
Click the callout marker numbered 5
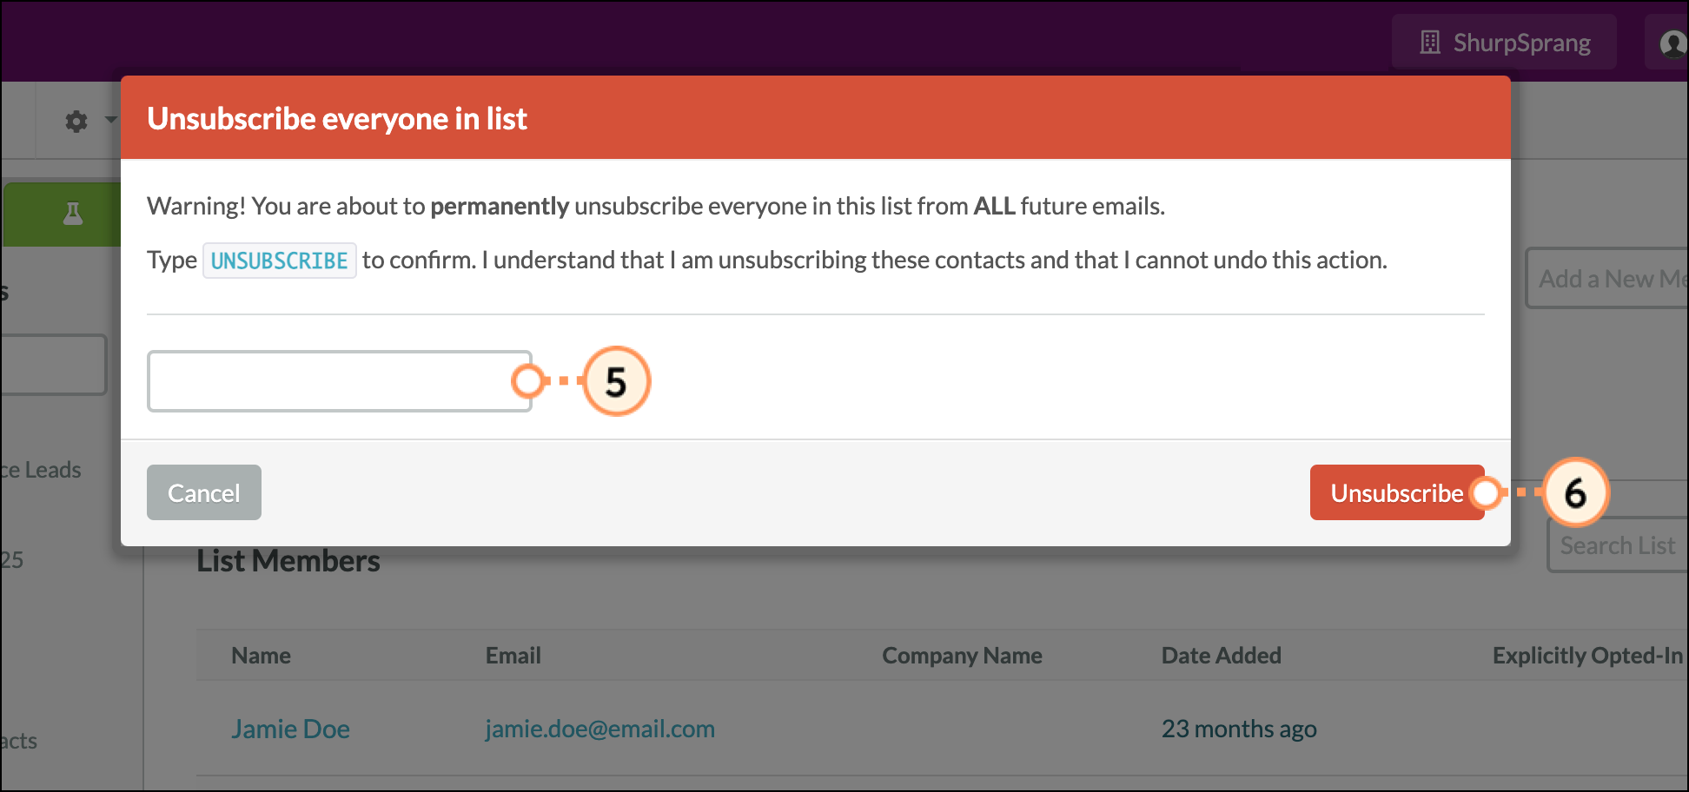616,381
